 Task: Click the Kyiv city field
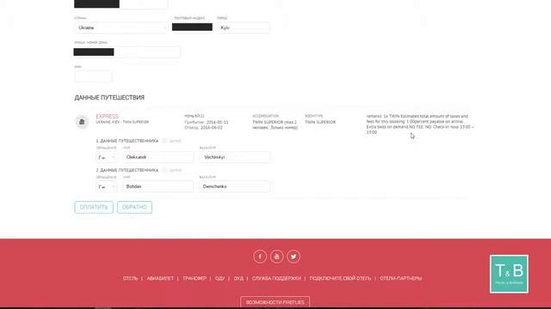click(x=244, y=27)
